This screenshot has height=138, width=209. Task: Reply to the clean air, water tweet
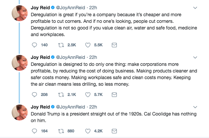coord(34,45)
